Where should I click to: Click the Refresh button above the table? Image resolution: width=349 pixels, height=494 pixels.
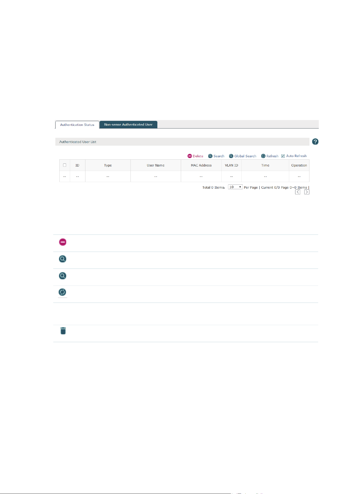point(270,156)
